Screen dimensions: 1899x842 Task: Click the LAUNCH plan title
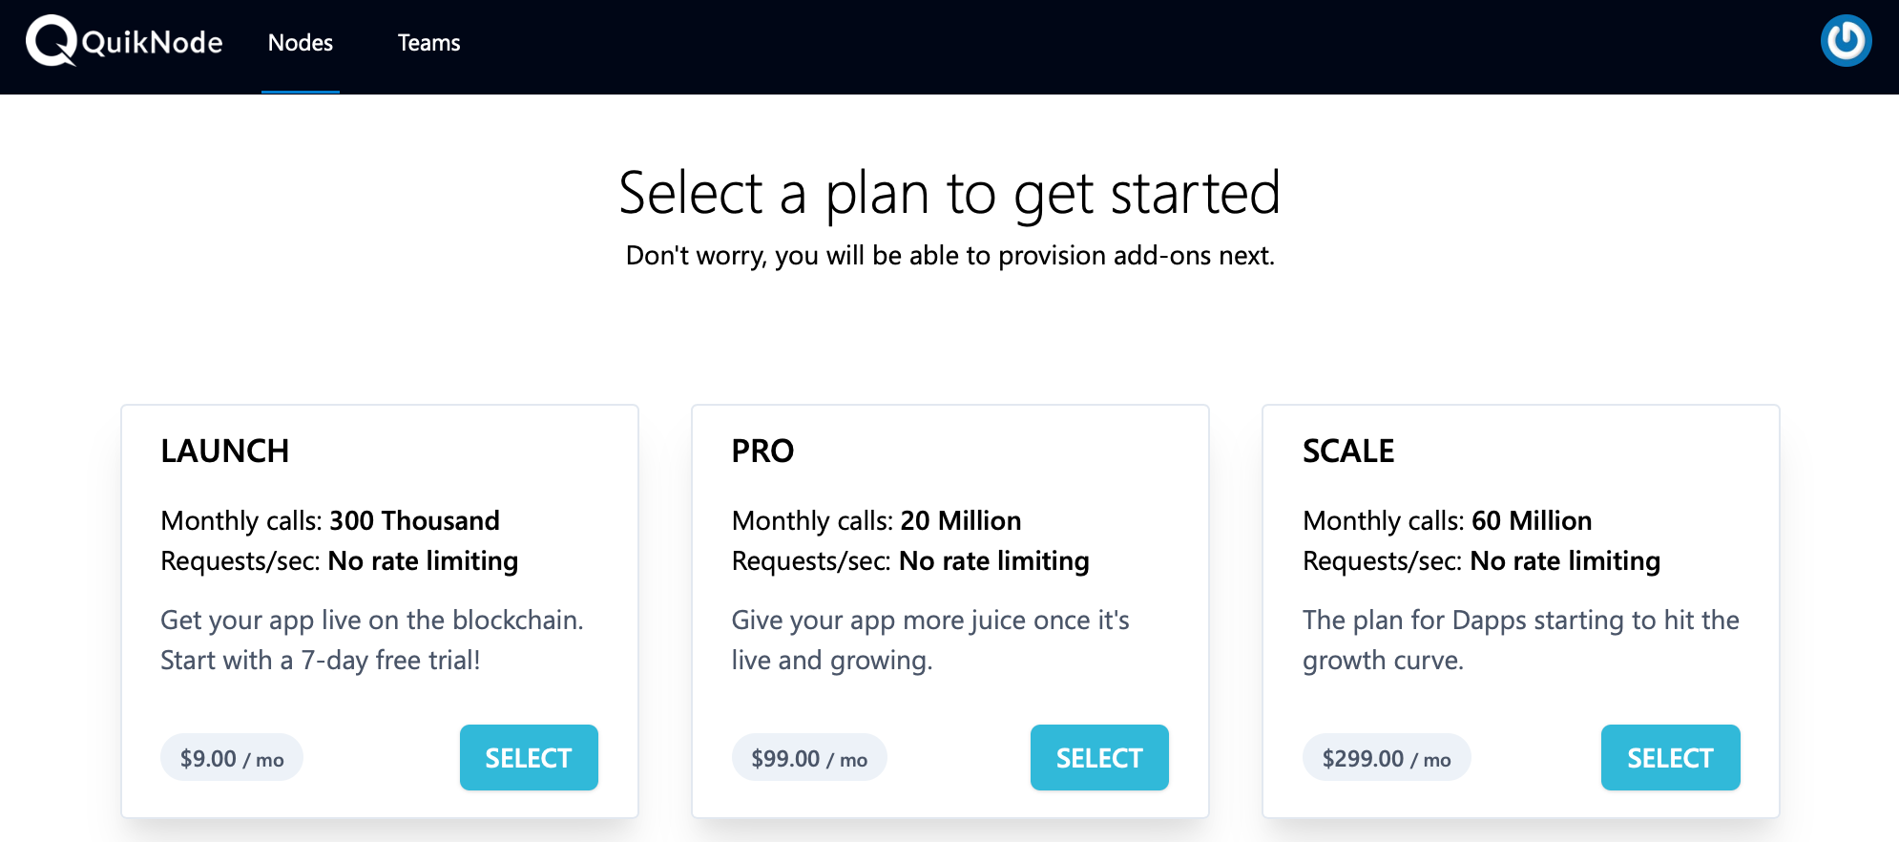pyautogui.click(x=225, y=451)
